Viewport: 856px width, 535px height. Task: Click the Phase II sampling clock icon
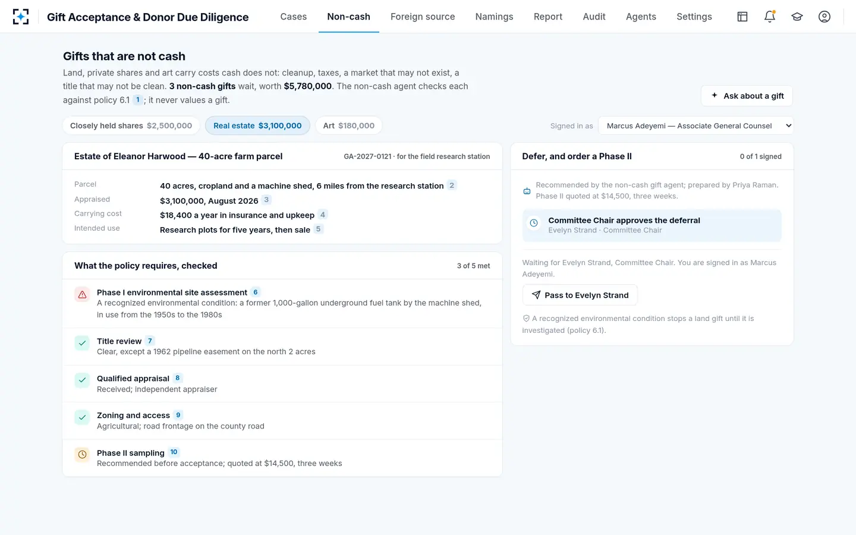point(82,455)
